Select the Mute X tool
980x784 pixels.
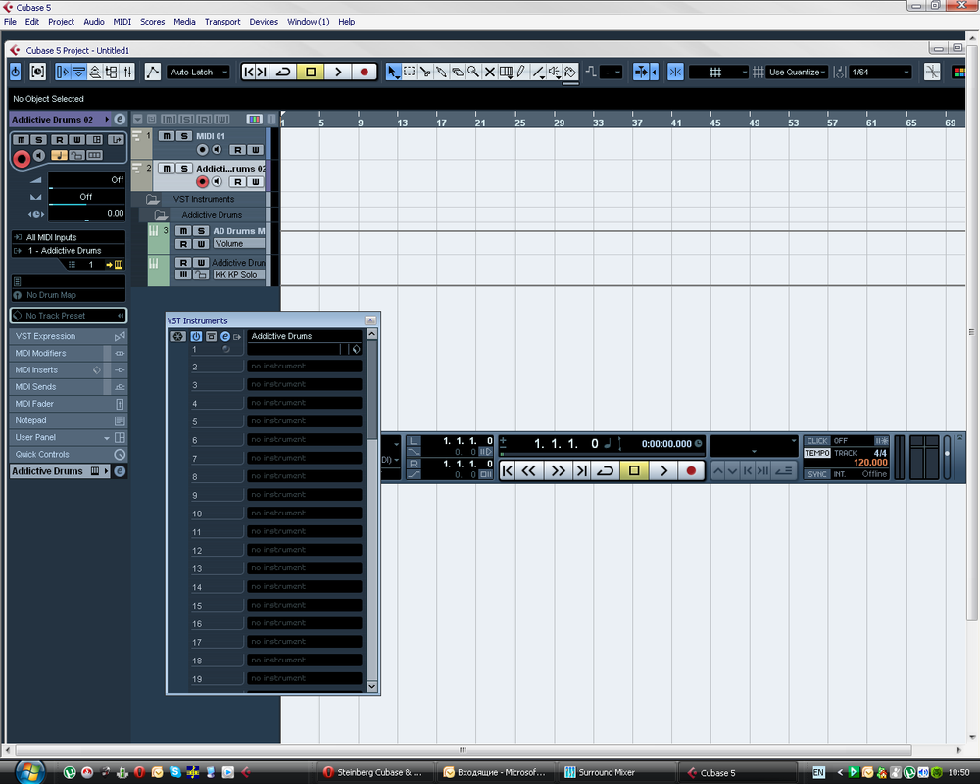(490, 72)
